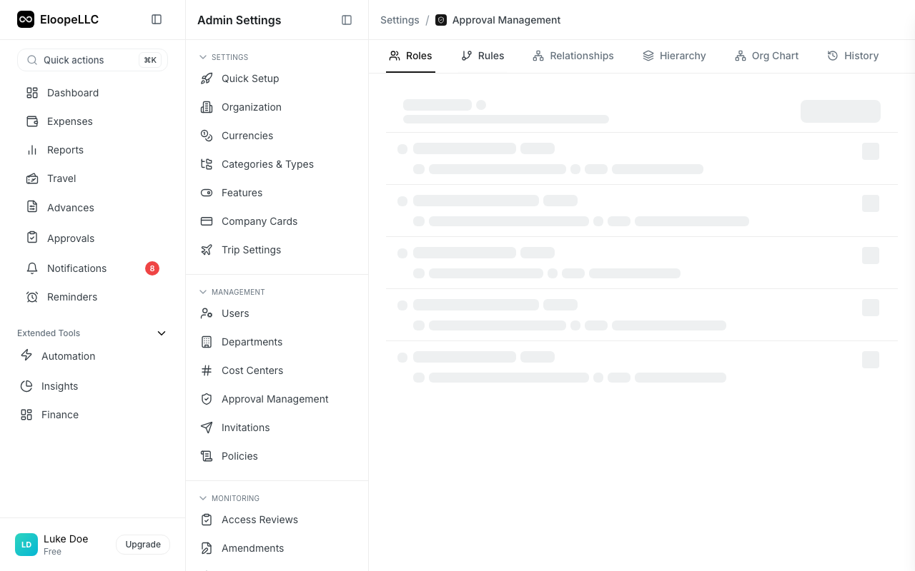
Task: Toggle the main sidebar collapse control
Action: (157, 19)
